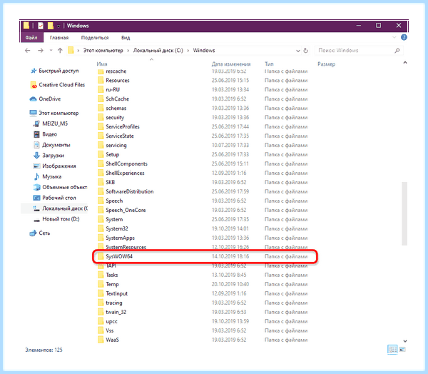Image resolution: width=428 pixels, height=374 pixels.
Task: Click the scrollbar up arrow
Action: pos(405,63)
